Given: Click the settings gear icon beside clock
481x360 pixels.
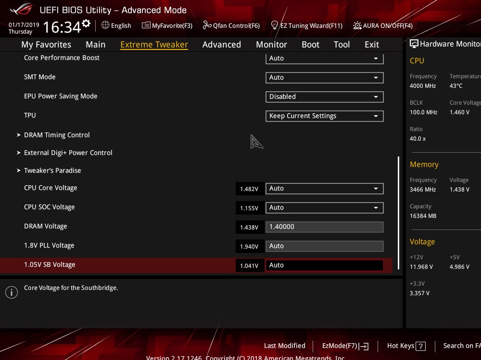Looking at the screenshot, I should 86,24.
